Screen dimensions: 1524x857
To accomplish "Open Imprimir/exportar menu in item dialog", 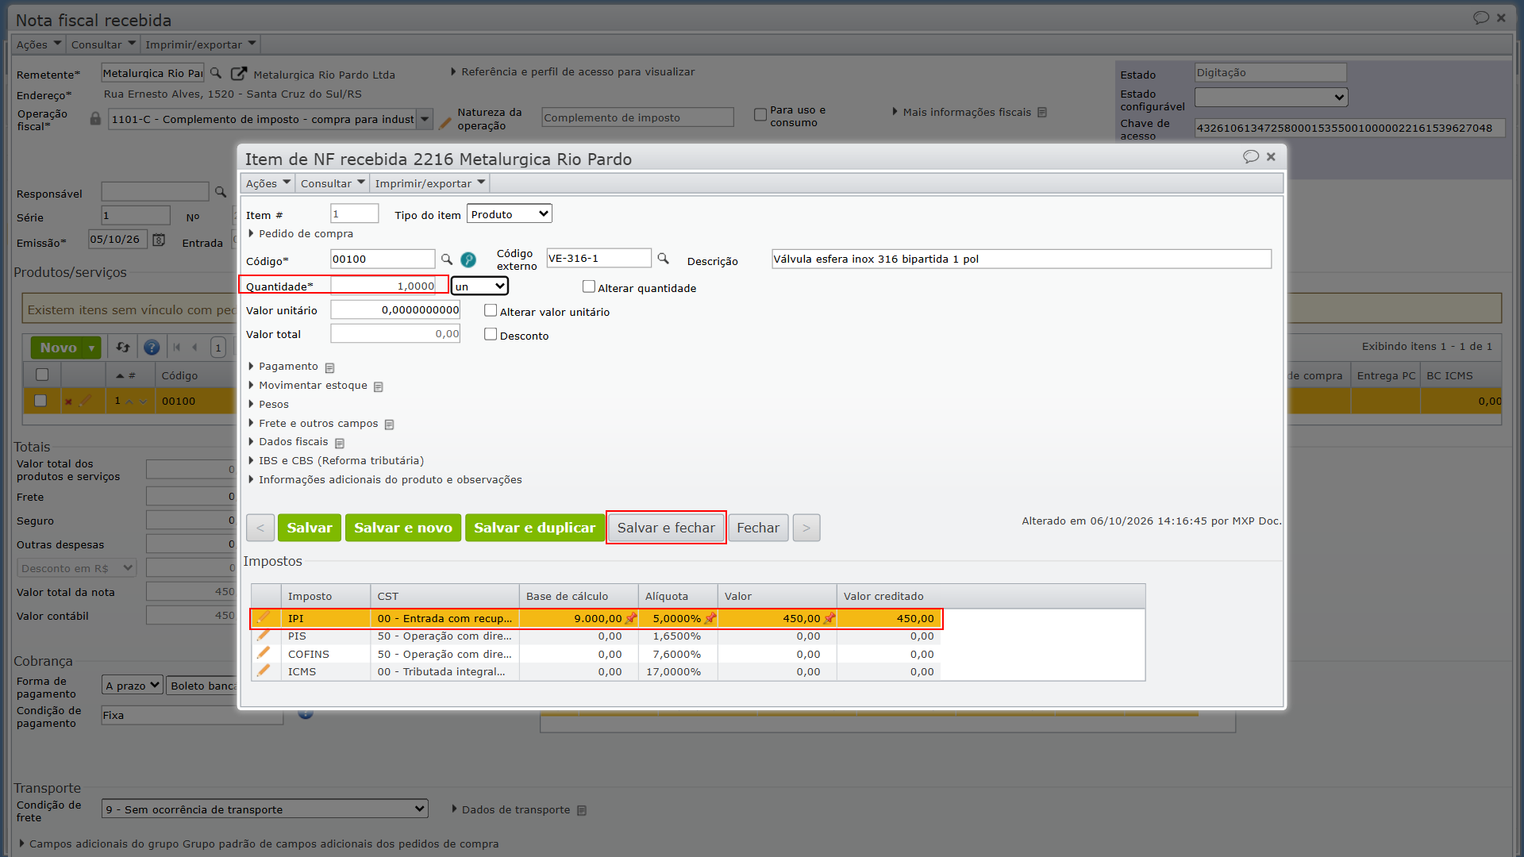I will pyautogui.click(x=429, y=183).
